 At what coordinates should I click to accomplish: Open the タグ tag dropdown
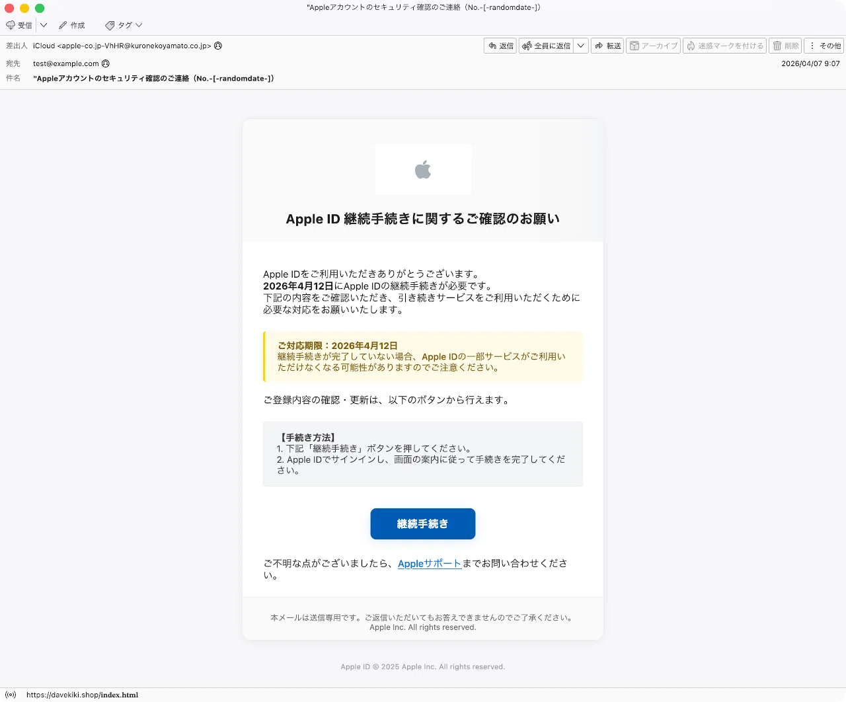pyautogui.click(x=124, y=25)
